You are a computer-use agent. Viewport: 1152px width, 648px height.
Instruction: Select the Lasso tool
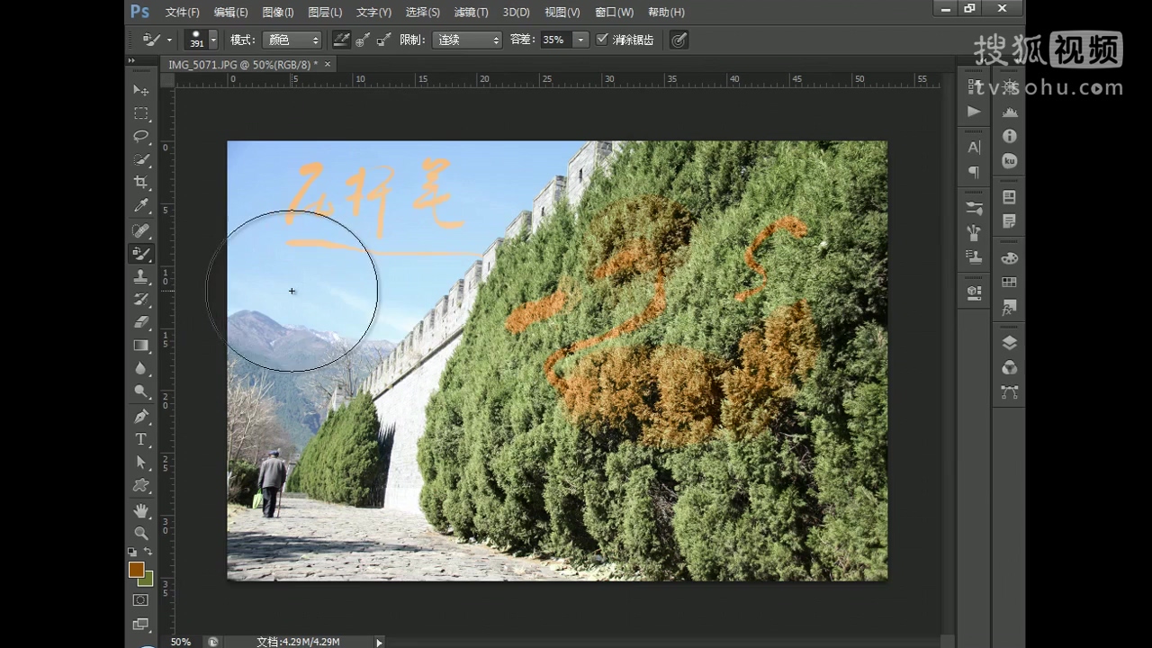141,136
